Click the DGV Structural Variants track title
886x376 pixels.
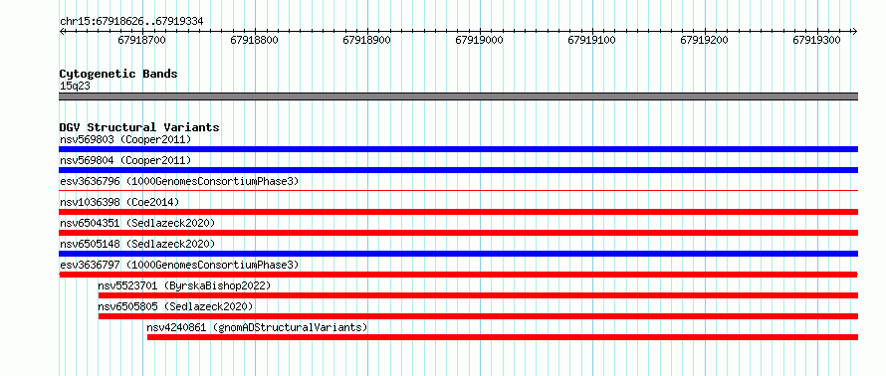point(139,127)
